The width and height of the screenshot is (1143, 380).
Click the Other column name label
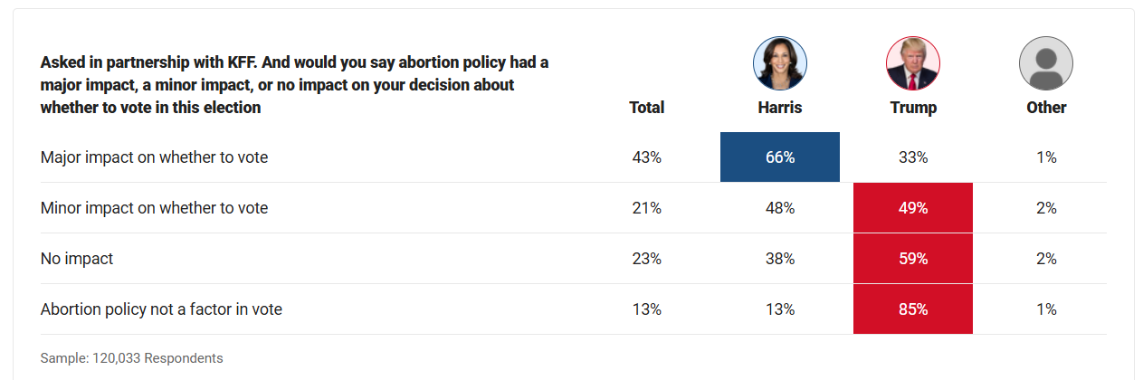(x=1046, y=108)
